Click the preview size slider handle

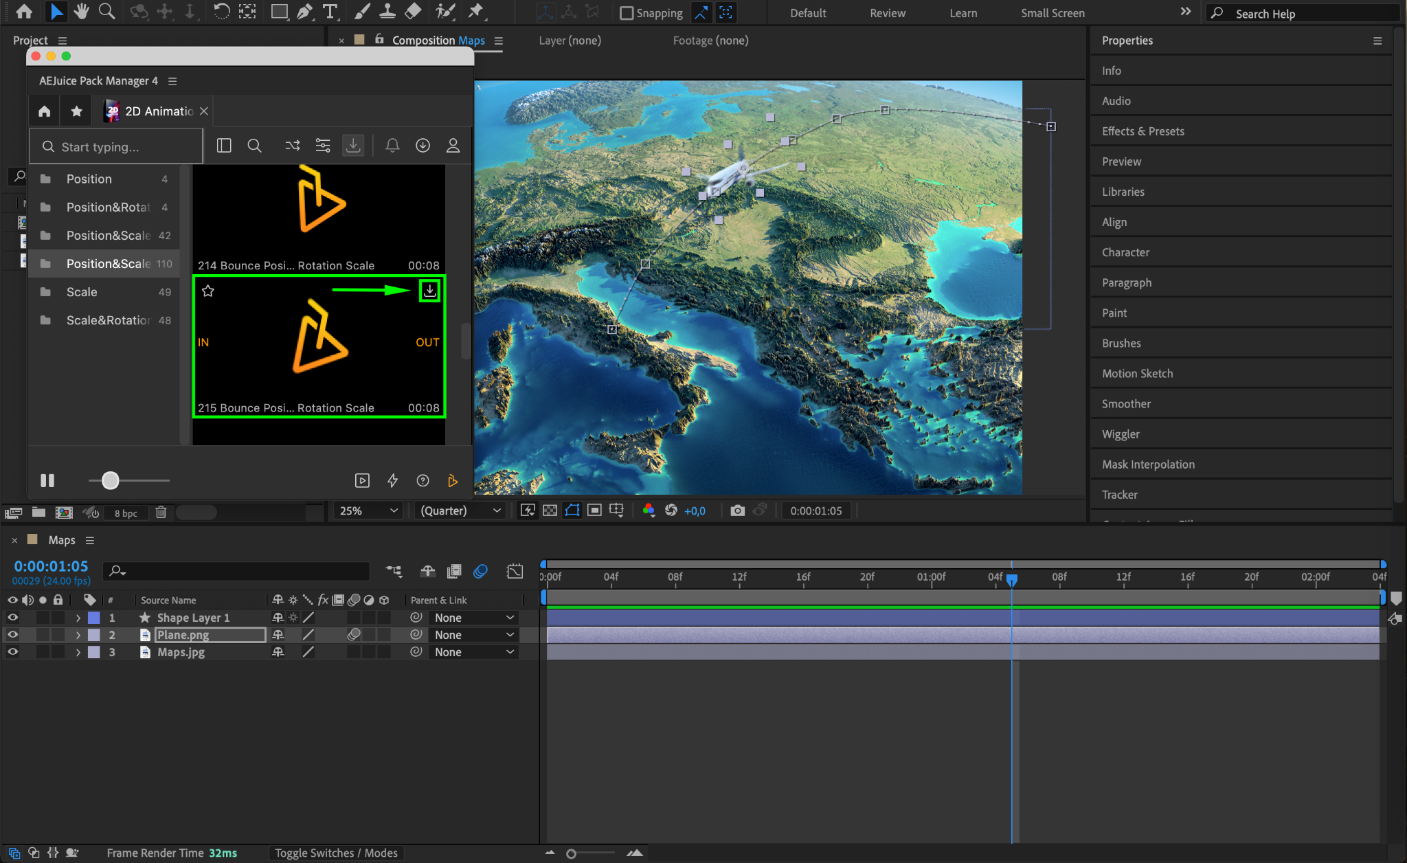coord(111,480)
